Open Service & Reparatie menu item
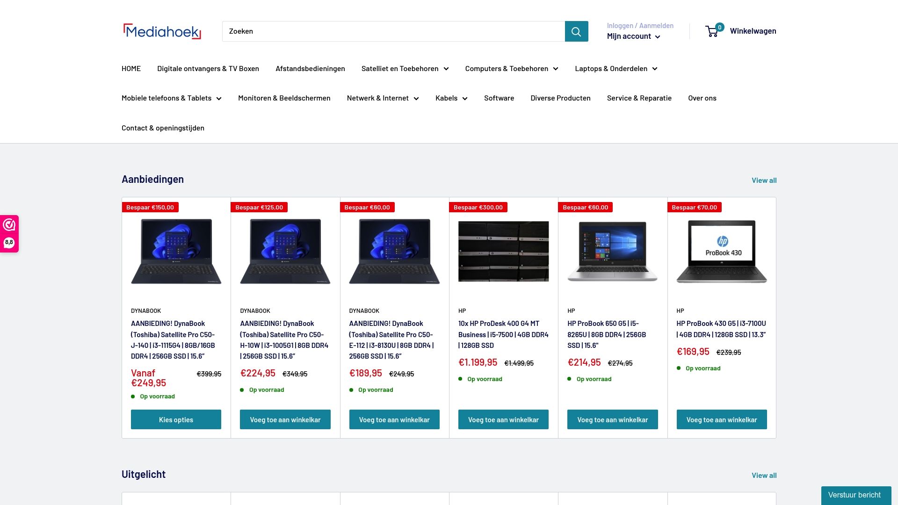This screenshot has height=505, width=898. click(x=639, y=98)
